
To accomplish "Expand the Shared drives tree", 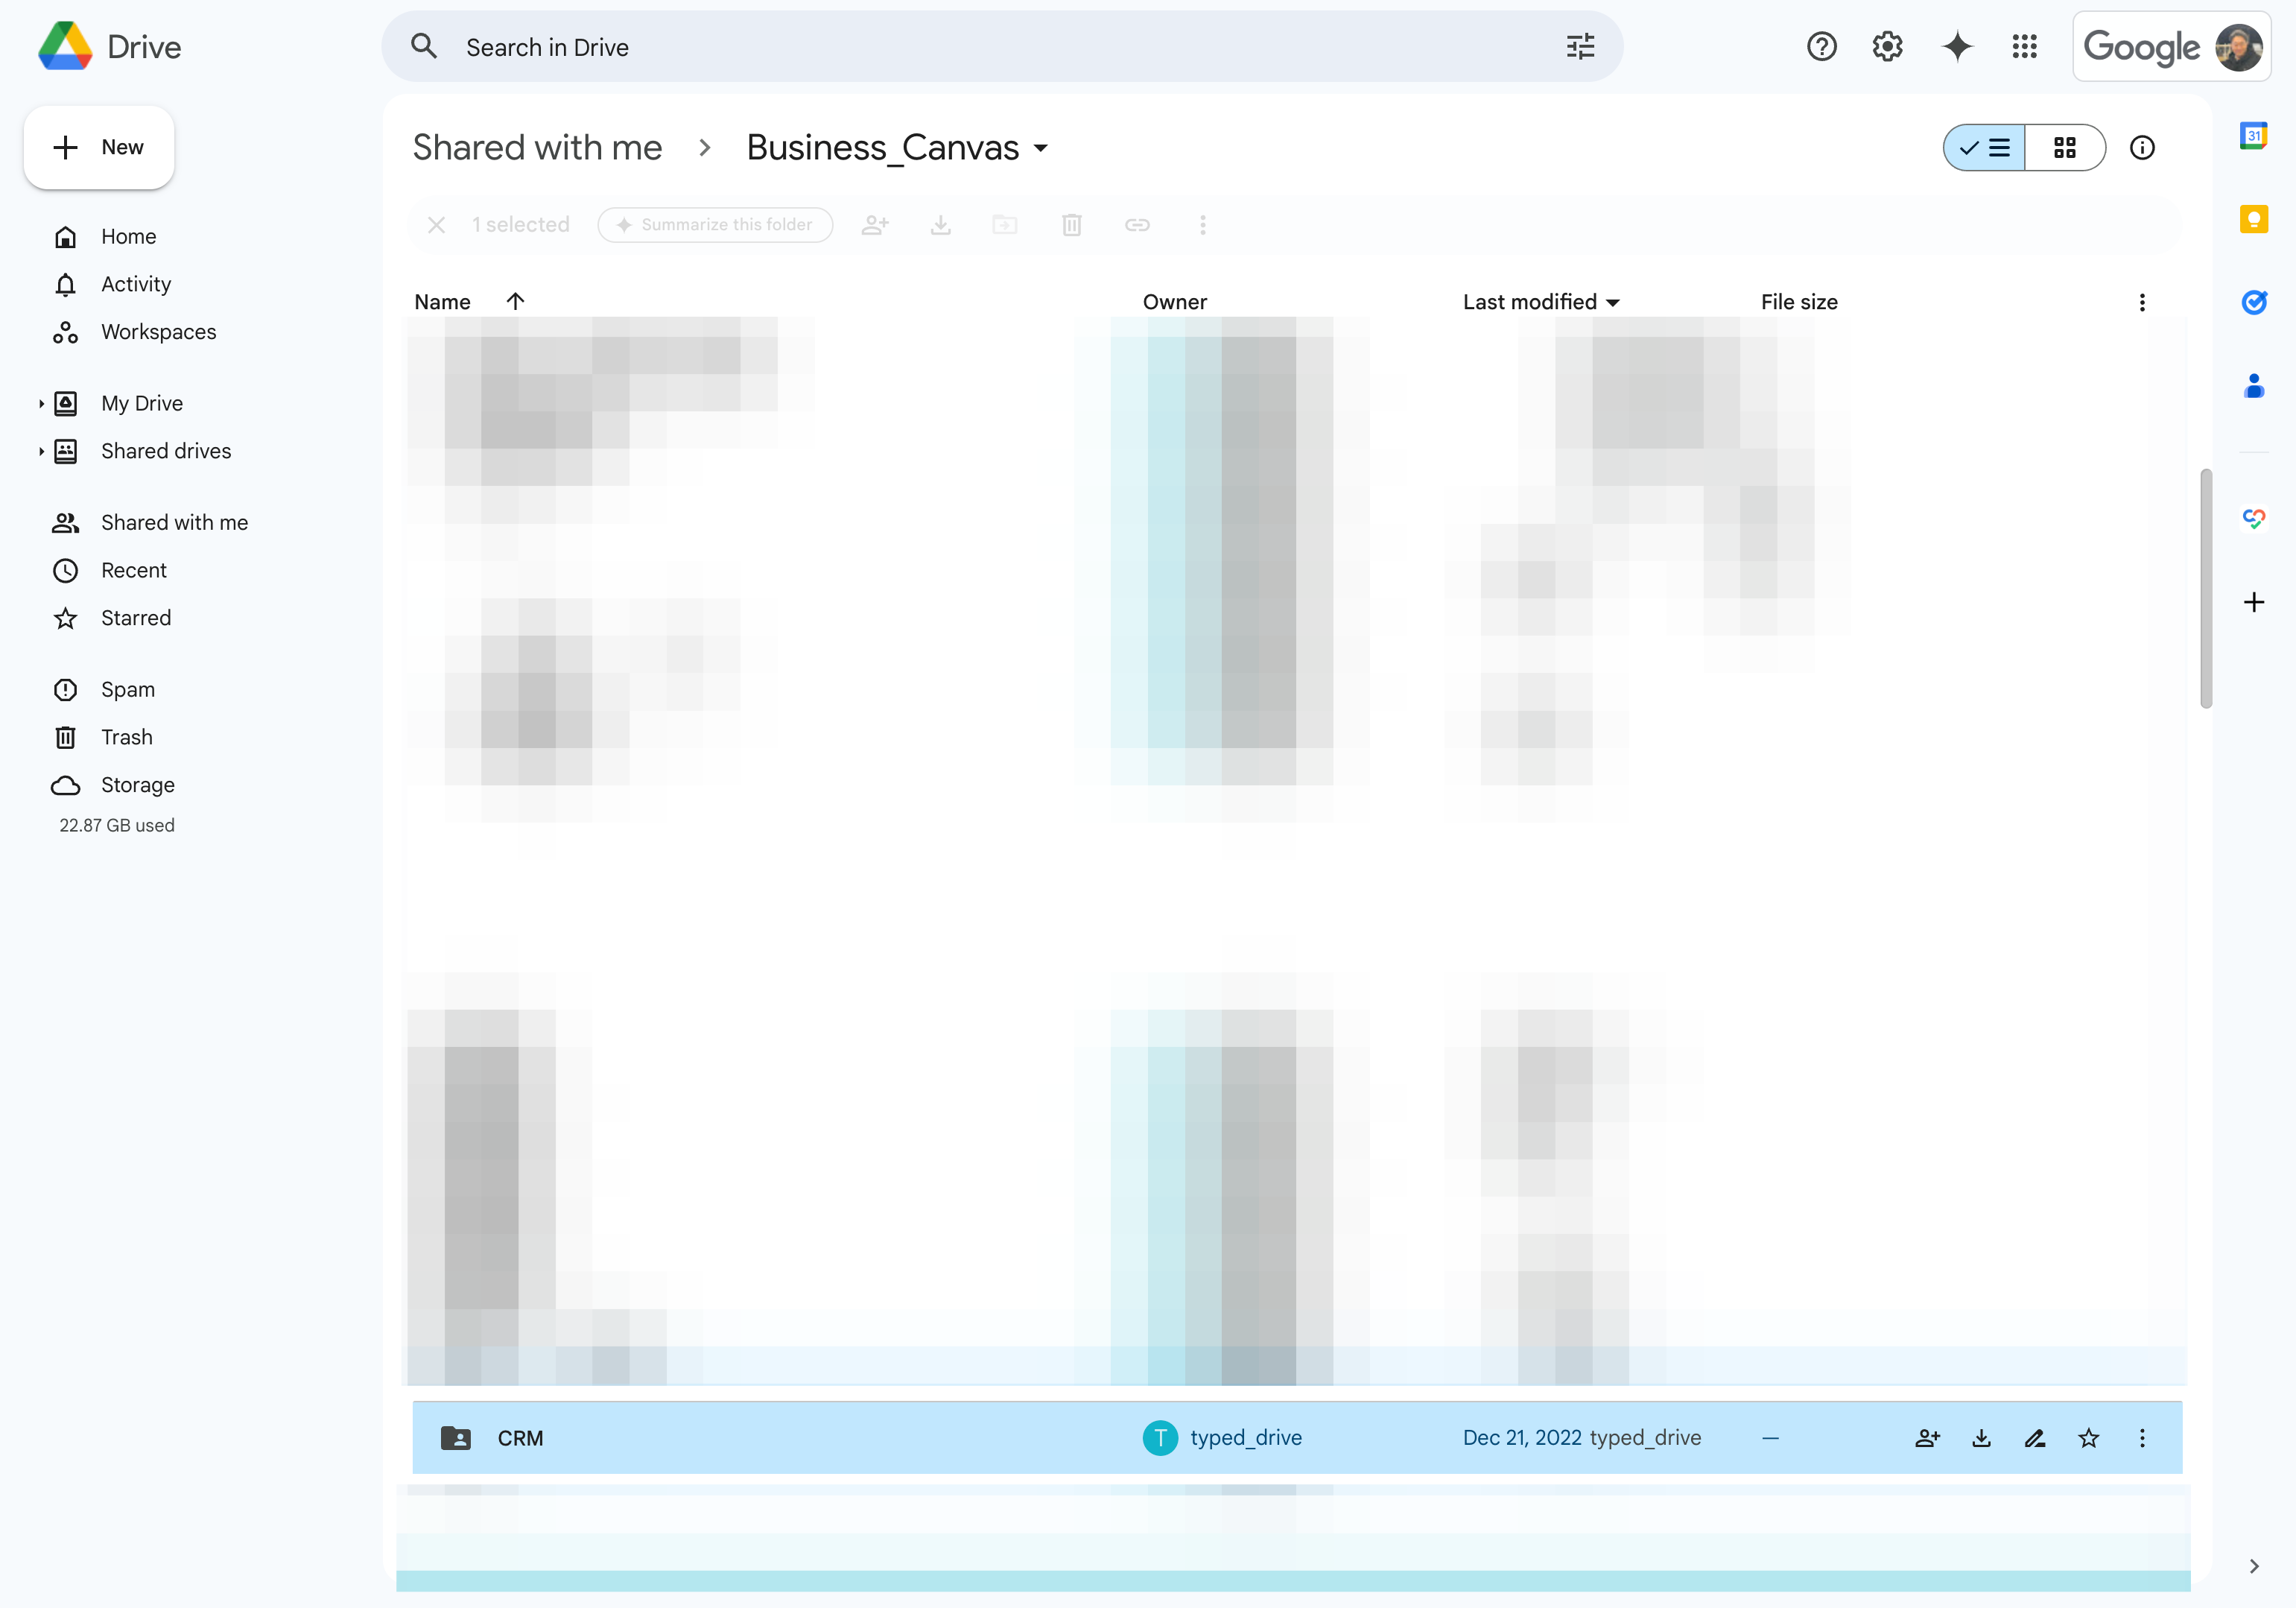I will [41, 452].
